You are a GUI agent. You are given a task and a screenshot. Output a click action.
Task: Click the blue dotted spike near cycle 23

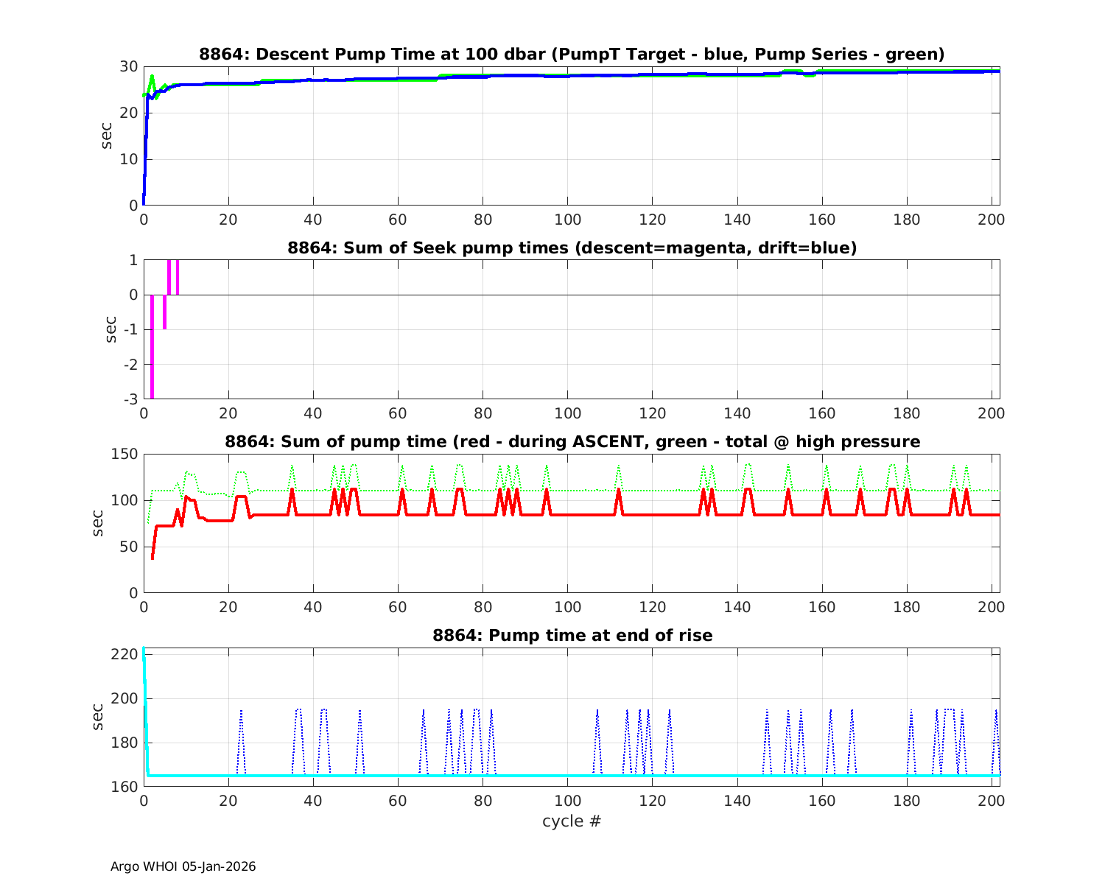tap(241, 713)
